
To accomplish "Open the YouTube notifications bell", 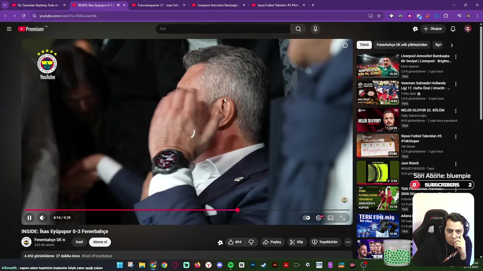I will (x=453, y=29).
